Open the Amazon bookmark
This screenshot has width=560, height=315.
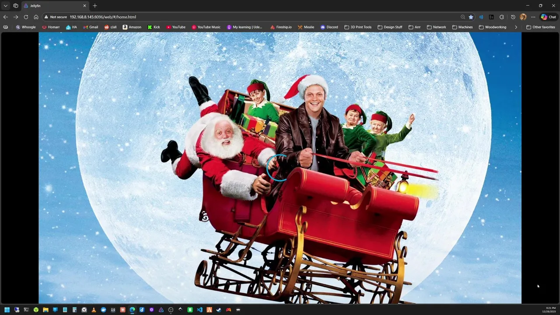click(132, 27)
